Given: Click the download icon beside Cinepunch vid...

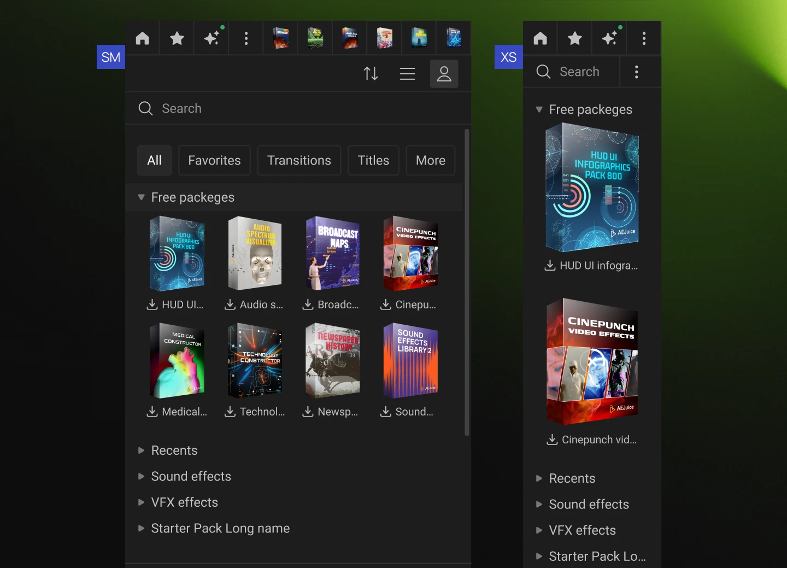Looking at the screenshot, I should 552,440.
